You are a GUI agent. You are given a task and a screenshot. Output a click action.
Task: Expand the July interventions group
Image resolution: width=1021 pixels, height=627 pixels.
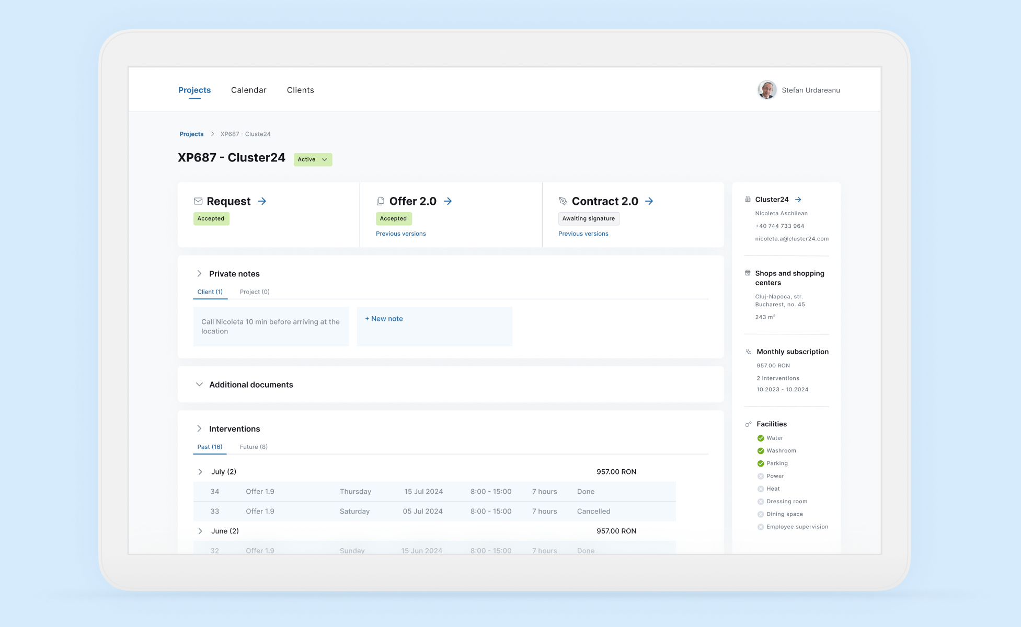click(200, 471)
